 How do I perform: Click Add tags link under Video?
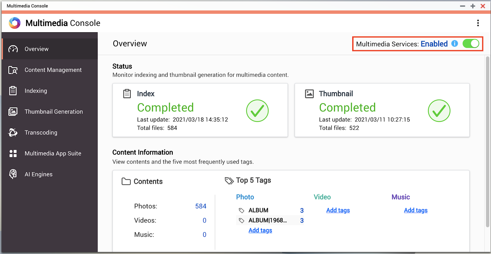[338, 210]
